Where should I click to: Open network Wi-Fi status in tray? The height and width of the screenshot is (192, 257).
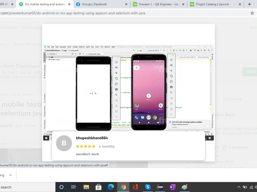[x=251, y=187]
